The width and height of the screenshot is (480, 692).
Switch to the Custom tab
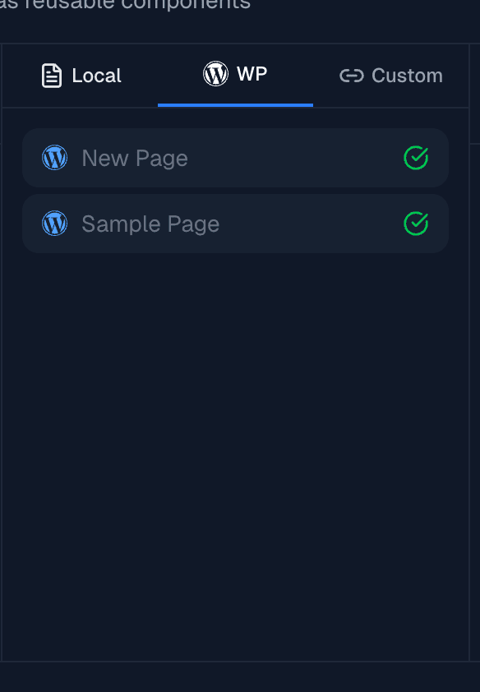coord(391,75)
